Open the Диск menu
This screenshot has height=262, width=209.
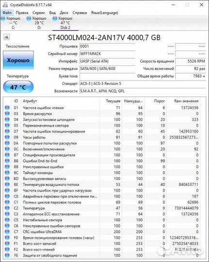click(x=64, y=13)
